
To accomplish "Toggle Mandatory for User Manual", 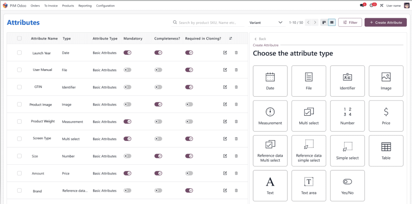I will (x=127, y=70).
